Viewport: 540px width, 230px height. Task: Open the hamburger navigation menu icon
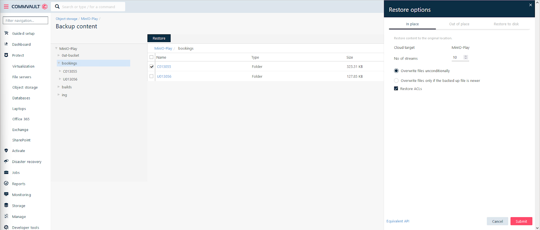[6, 6]
